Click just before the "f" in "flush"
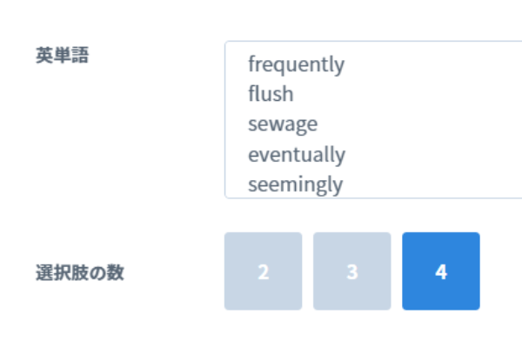 tap(248, 94)
